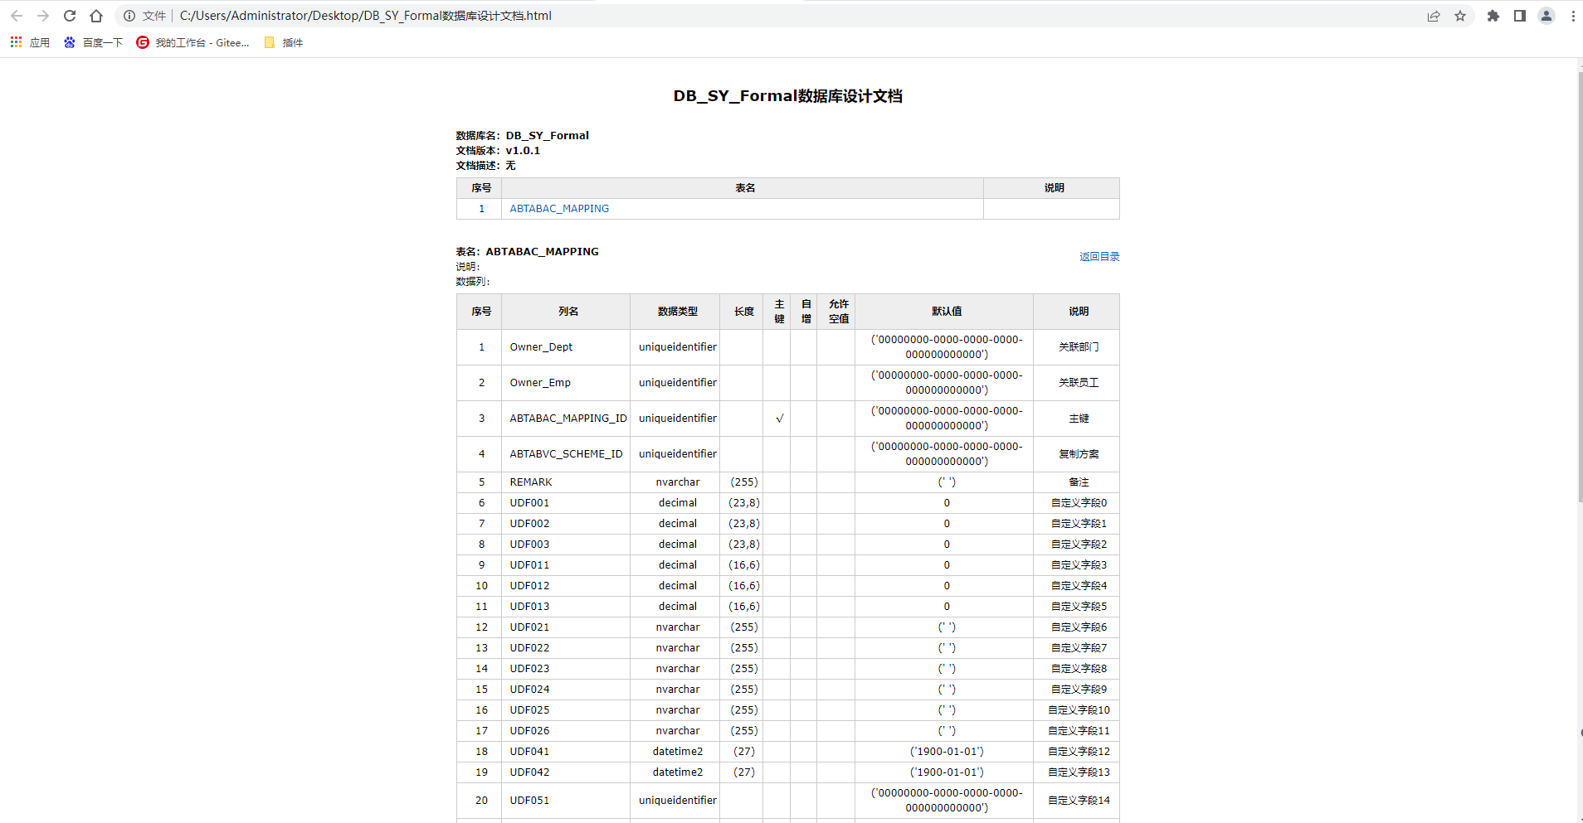Click the 表名 header in the index table
1583x823 pixels.
[x=743, y=188]
